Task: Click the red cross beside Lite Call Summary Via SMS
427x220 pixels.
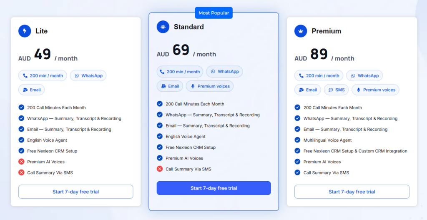Action: click(x=21, y=172)
